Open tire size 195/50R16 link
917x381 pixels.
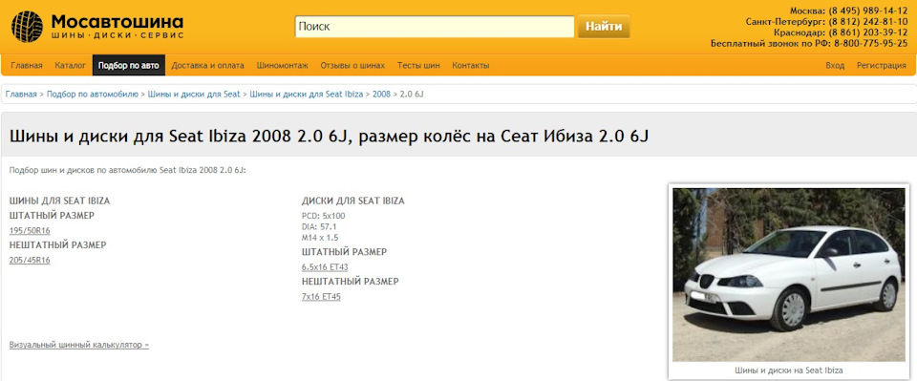tap(30, 231)
